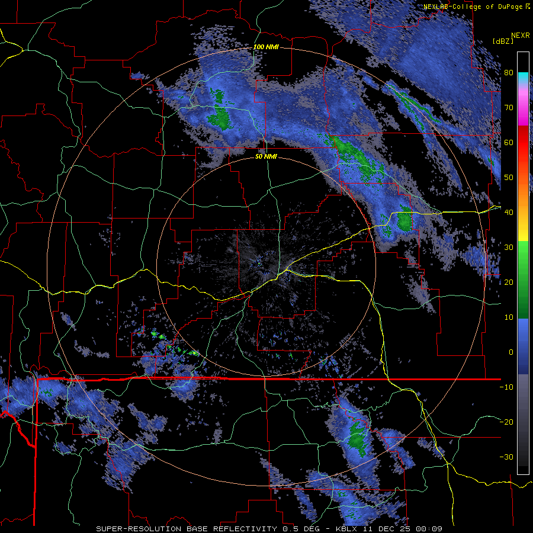
Task: Click the 50 NMI range ring label
Action: [x=266, y=157]
